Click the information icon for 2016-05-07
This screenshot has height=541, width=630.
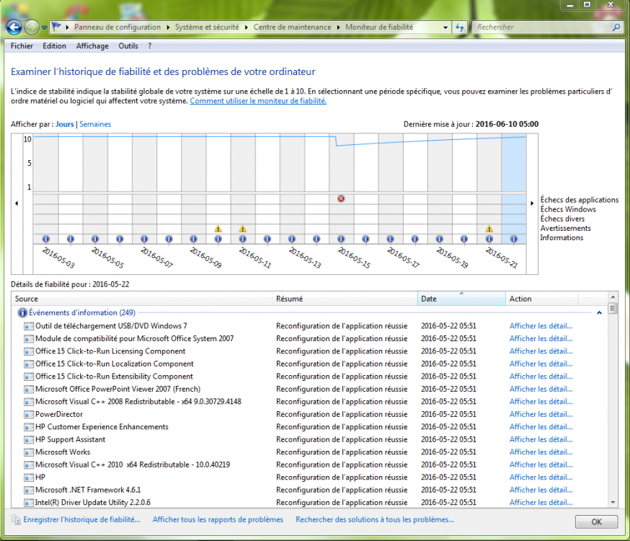(x=144, y=239)
